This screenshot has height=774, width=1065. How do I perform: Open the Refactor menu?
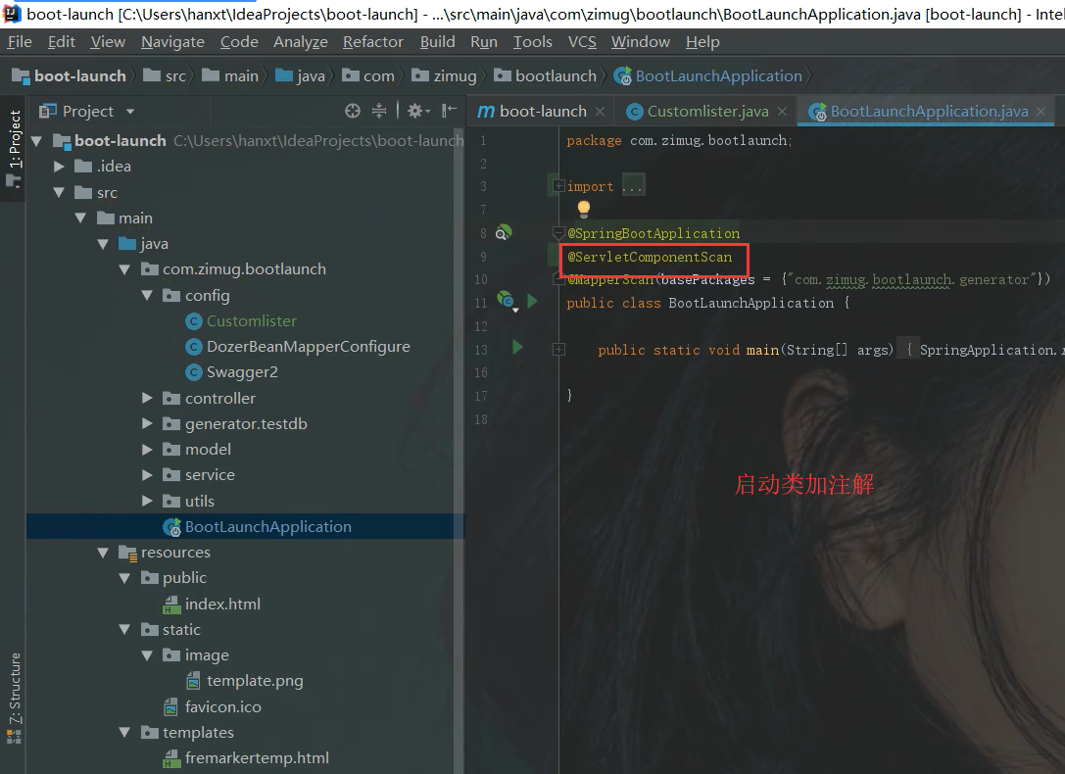click(x=373, y=42)
